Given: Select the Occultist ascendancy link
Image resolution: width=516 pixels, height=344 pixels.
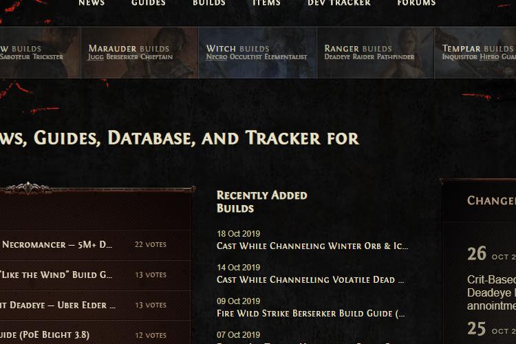Looking at the screenshot, I should pos(246,57).
